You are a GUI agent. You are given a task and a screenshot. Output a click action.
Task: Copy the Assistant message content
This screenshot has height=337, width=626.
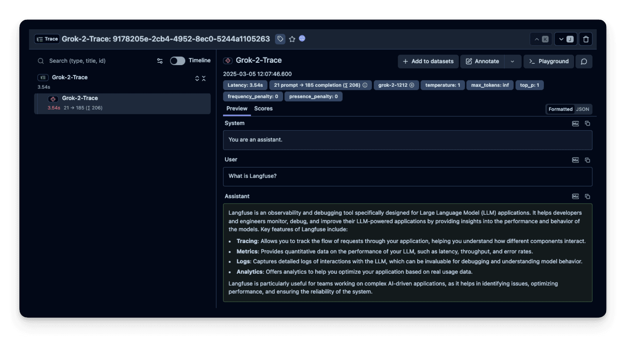[588, 196]
